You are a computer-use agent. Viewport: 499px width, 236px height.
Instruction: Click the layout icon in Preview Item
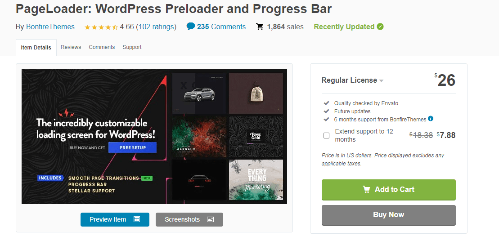137,219
